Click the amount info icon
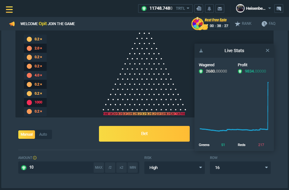The width and height of the screenshot is (289, 190). coord(35,158)
